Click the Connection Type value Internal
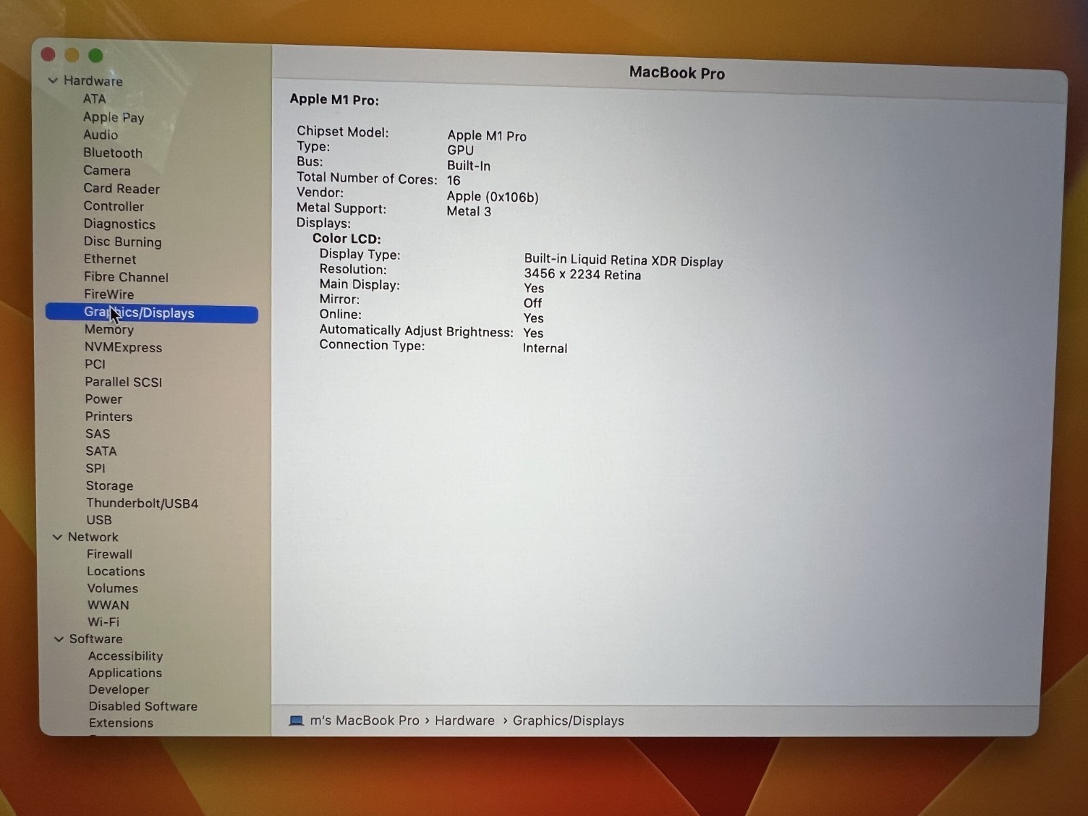The image size is (1088, 816). coord(545,348)
